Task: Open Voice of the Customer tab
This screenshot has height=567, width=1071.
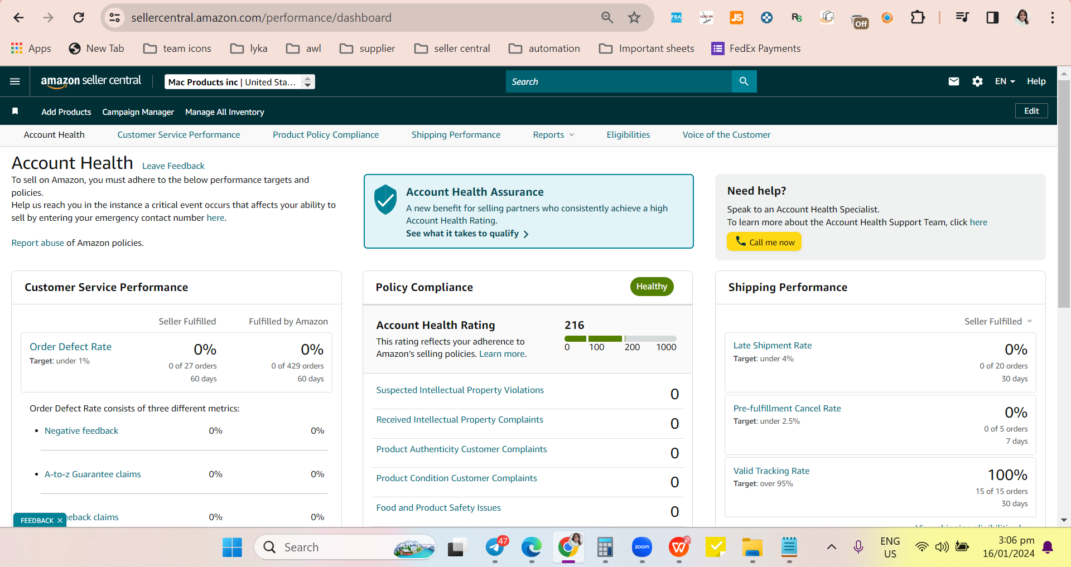Action: [x=726, y=135]
